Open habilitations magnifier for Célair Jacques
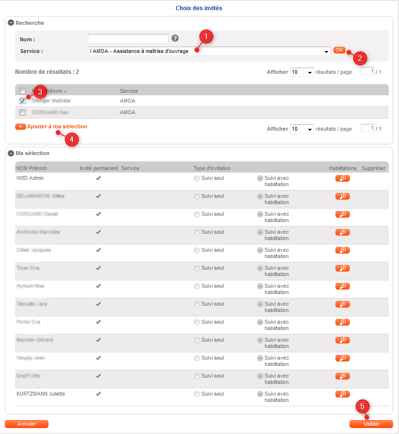Screen dimensions: 399x434 click(342, 250)
